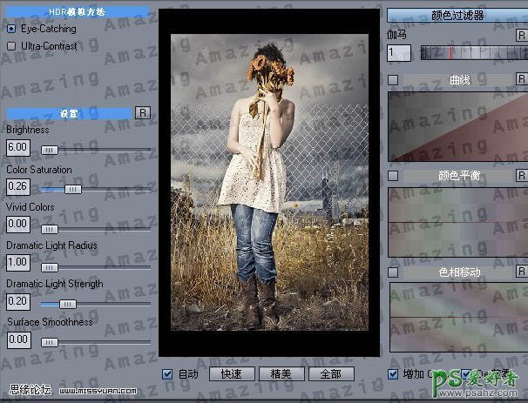Screen dimensions: 528x403
Task: Reset 色相移动 with its R button
Action: click(x=519, y=272)
